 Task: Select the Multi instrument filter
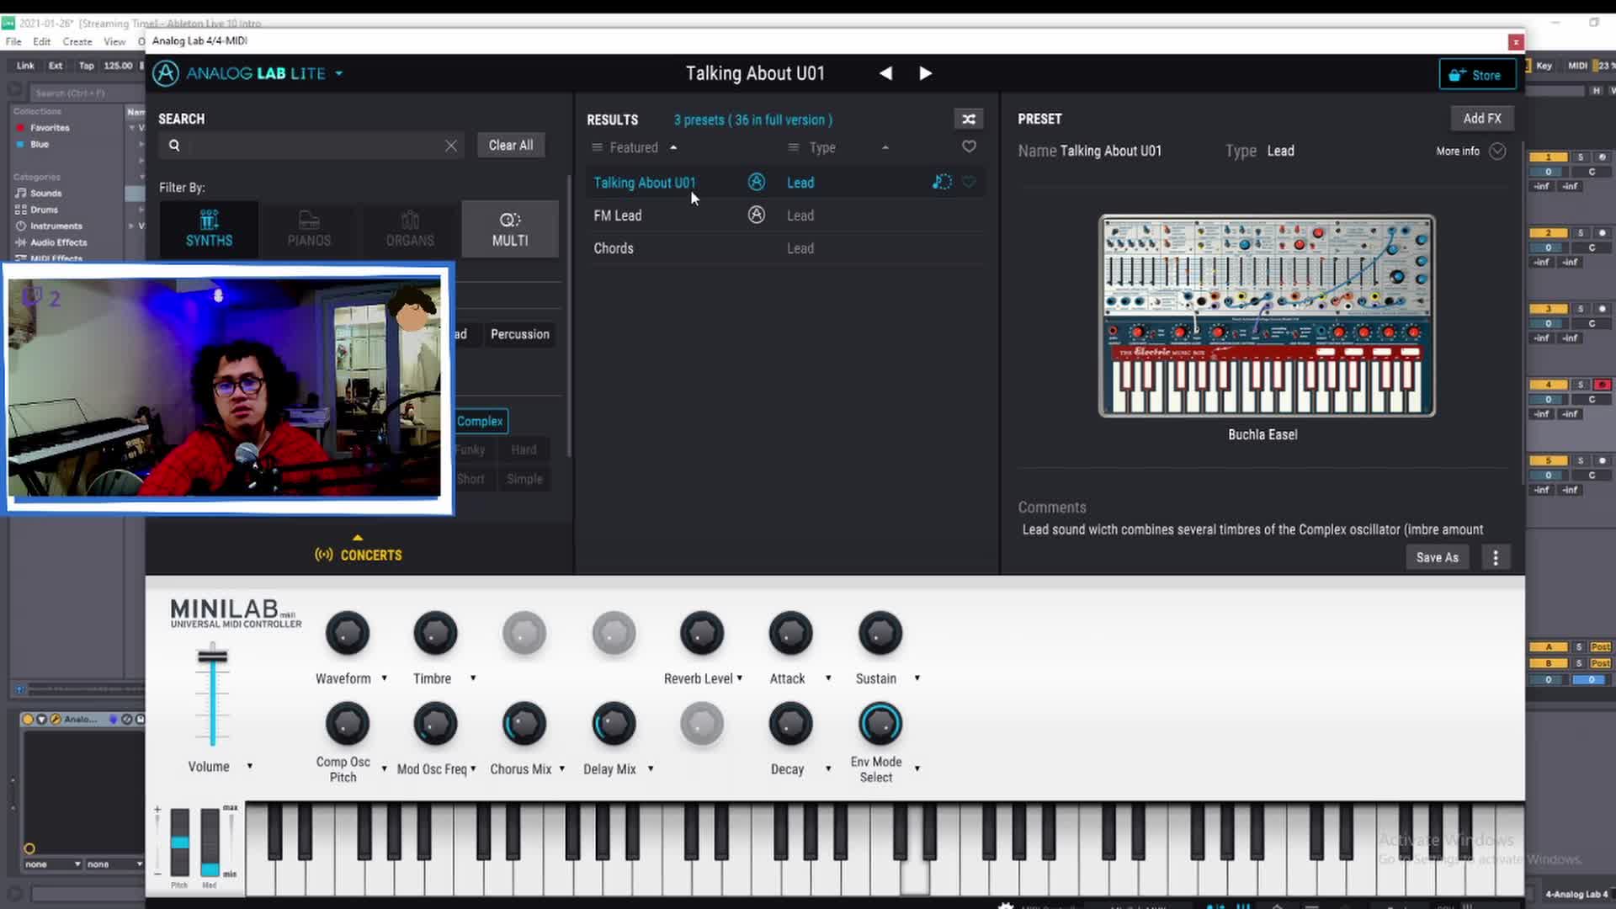click(x=510, y=229)
